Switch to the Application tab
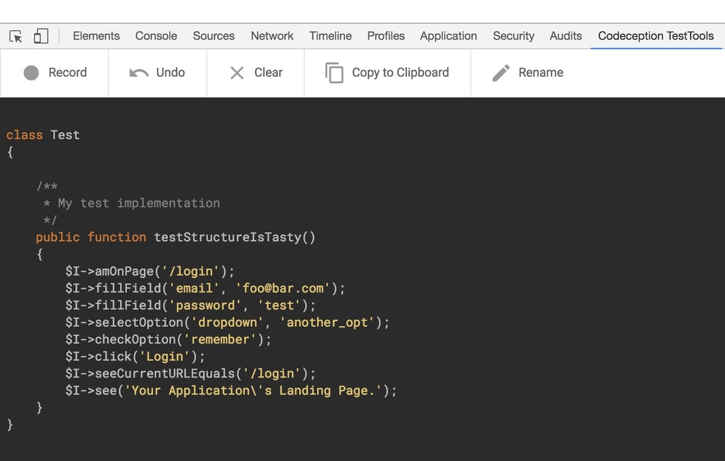This screenshot has height=461, width=725. (x=448, y=36)
